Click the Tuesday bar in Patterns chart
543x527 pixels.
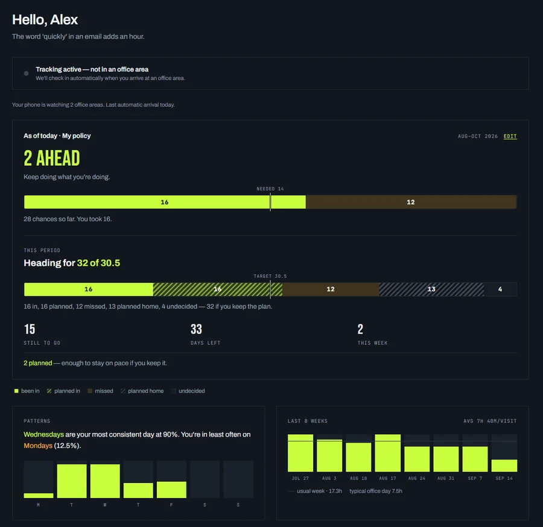pyautogui.click(x=72, y=481)
